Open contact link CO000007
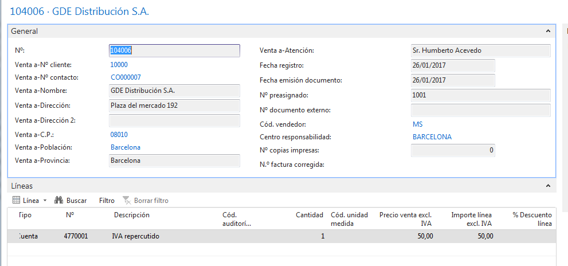568x266 pixels. (126, 77)
